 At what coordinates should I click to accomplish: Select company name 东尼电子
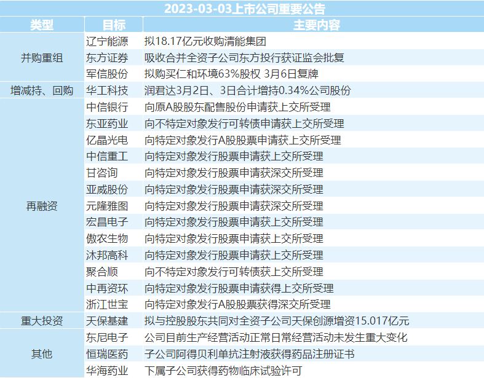tap(107, 337)
